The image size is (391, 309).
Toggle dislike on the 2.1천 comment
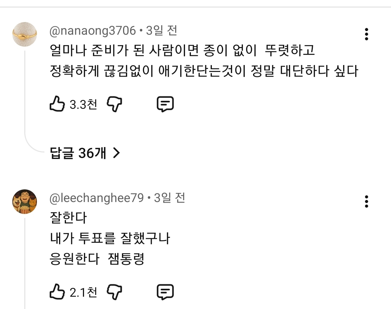coord(114,291)
